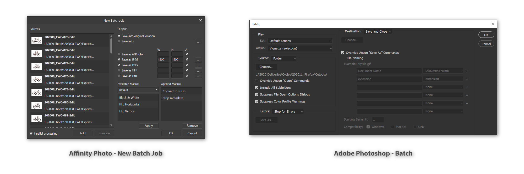Click Apply under Available Macros
The height and width of the screenshot is (174, 524).
click(x=149, y=126)
